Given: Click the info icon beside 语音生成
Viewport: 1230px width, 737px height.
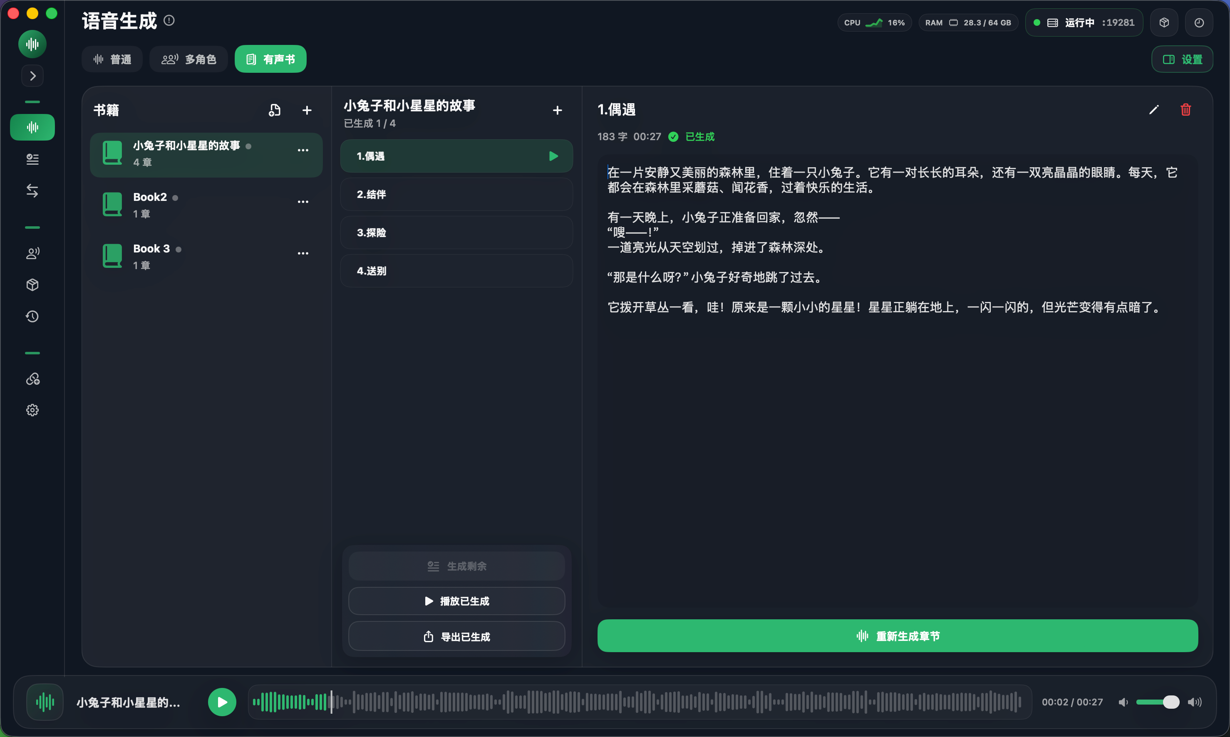Looking at the screenshot, I should pos(169,21).
